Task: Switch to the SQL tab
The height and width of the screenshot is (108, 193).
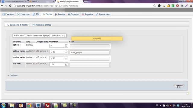Action: tap(36, 14)
